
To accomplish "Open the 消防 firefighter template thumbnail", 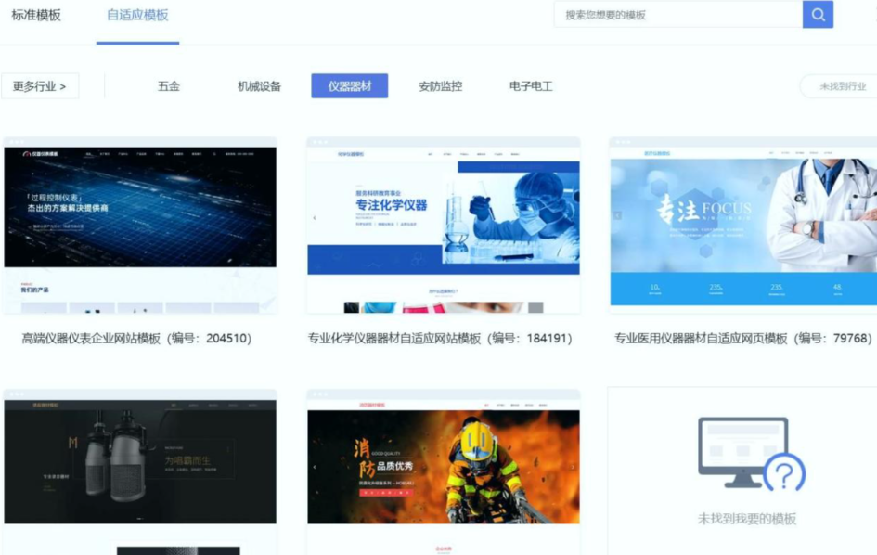I will (444, 464).
